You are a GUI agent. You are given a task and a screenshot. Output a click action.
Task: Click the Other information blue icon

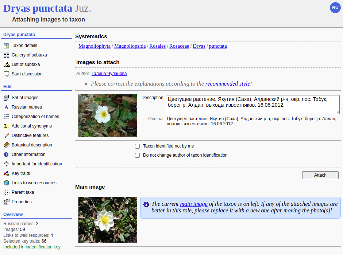coord(6,154)
